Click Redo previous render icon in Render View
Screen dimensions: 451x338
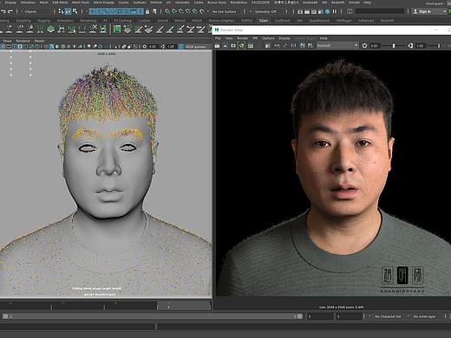(x=217, y=46)
